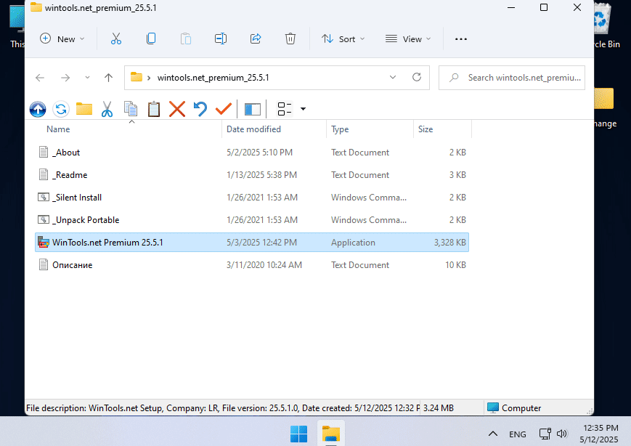Viewport: 631px width, 446px height.
Task: Select the Описание text document
Action: (252, 265)
